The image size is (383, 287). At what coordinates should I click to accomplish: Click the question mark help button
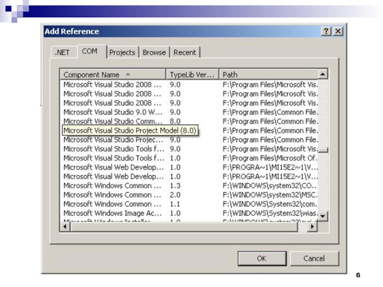click(326, 31)
